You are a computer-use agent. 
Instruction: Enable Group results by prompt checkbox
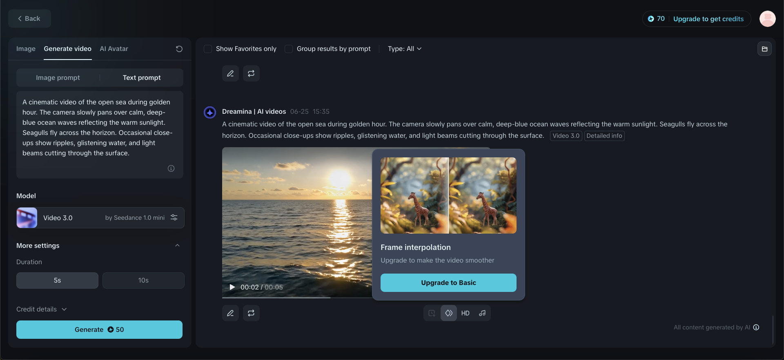(289, 49)
